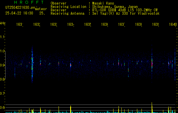Click the word meteor under the filename
Viewport: 178px width, 113px height.
click(41, 9)
